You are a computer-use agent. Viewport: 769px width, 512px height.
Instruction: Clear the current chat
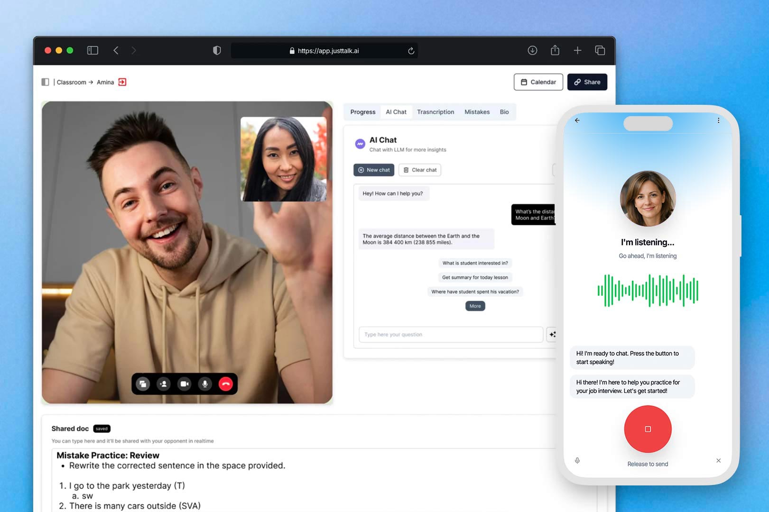click(419, 170)
